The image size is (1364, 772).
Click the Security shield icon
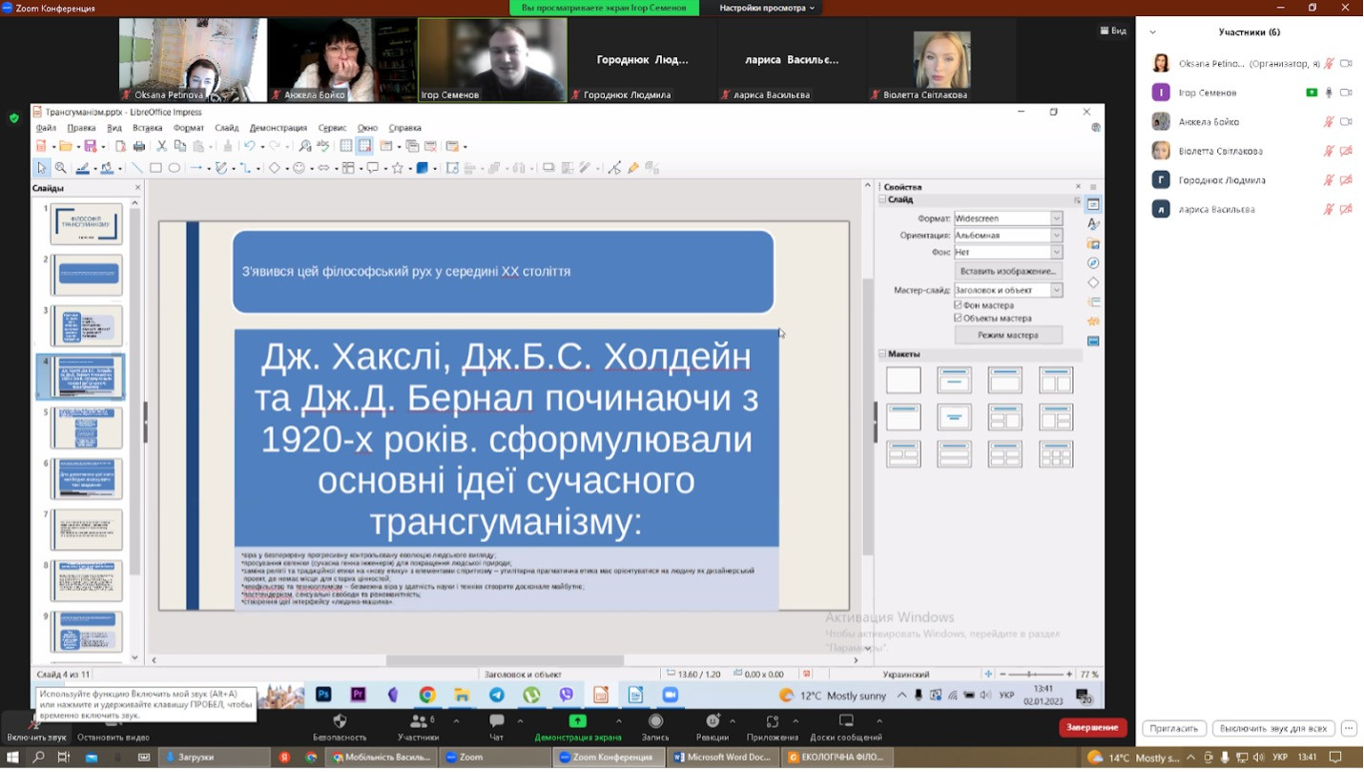tap(340, 721)
